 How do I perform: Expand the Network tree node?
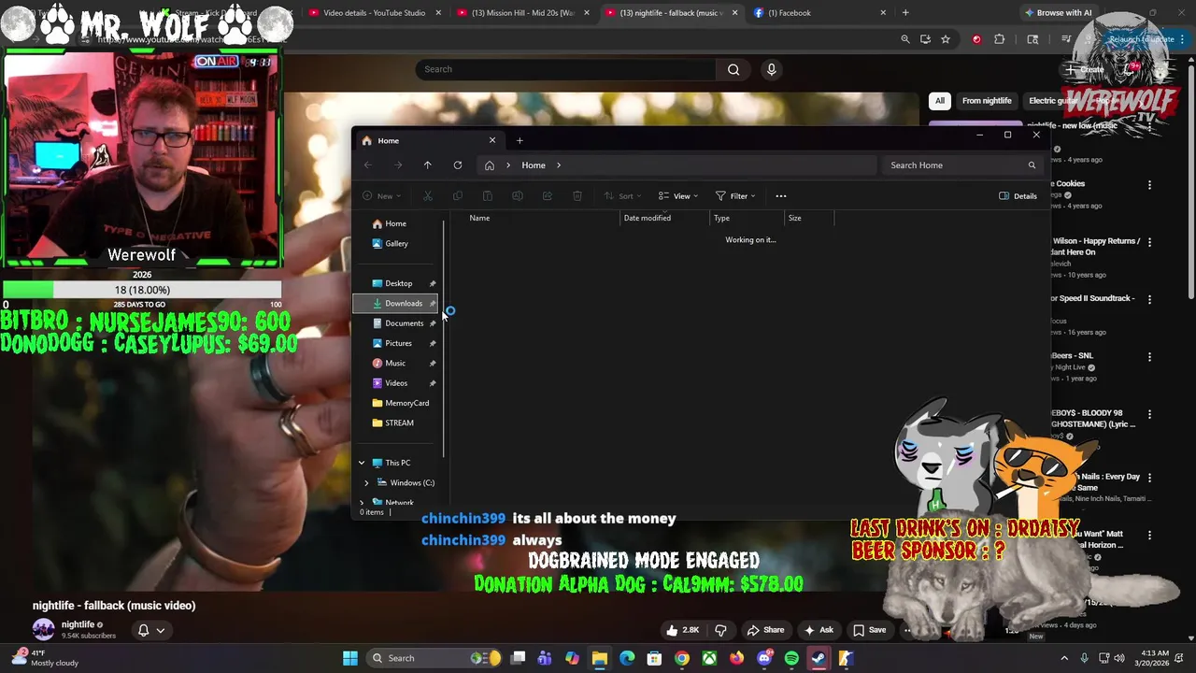pos(362,503)
